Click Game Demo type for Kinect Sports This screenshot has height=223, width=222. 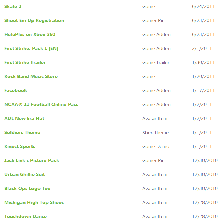click(x=156, y=146)
